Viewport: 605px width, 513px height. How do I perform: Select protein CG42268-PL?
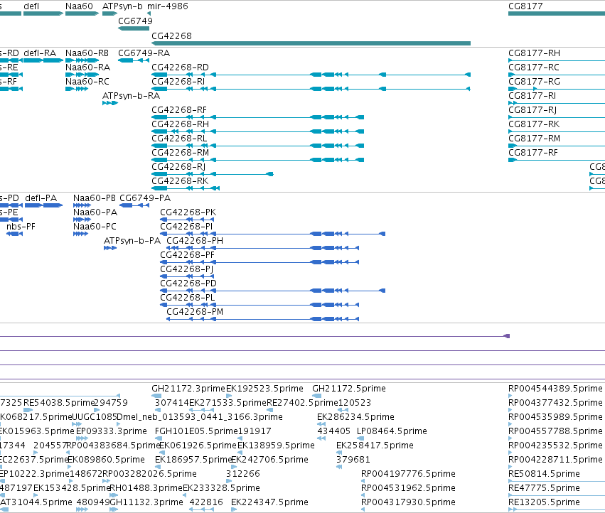[x=259, y=305]
